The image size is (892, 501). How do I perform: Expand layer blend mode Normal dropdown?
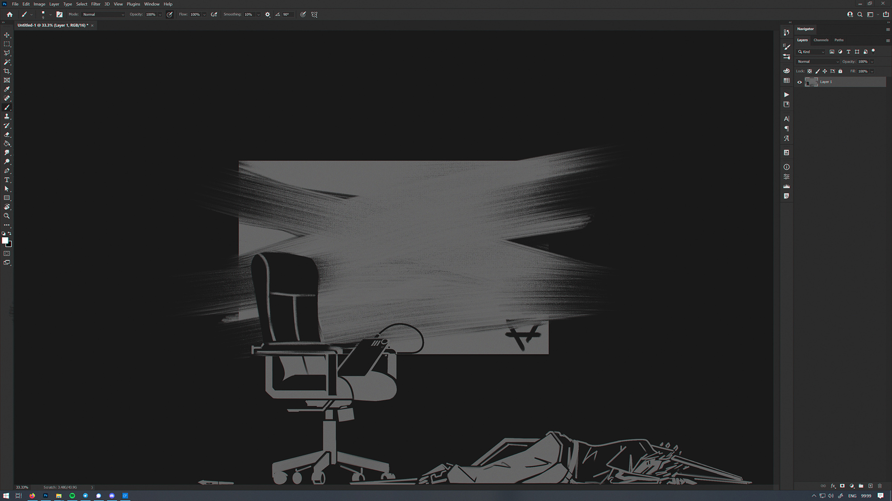tap(818, 61)
